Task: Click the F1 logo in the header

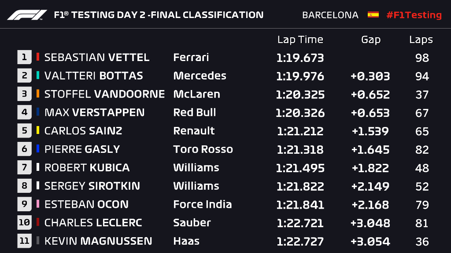Action: point(27,15)
